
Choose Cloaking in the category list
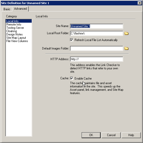(12, 31)
